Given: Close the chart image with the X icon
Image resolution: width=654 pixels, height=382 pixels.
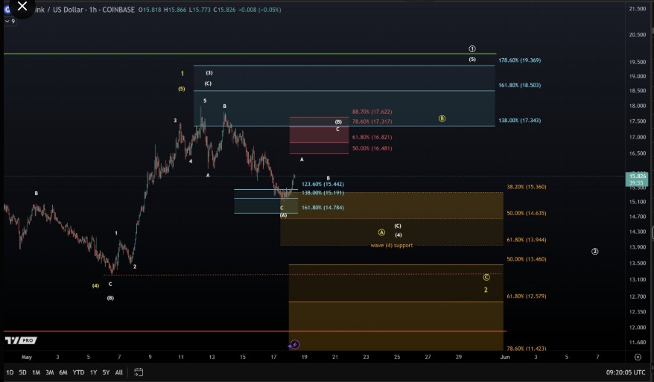Looking at the screenshot, I should coord(22,6).
